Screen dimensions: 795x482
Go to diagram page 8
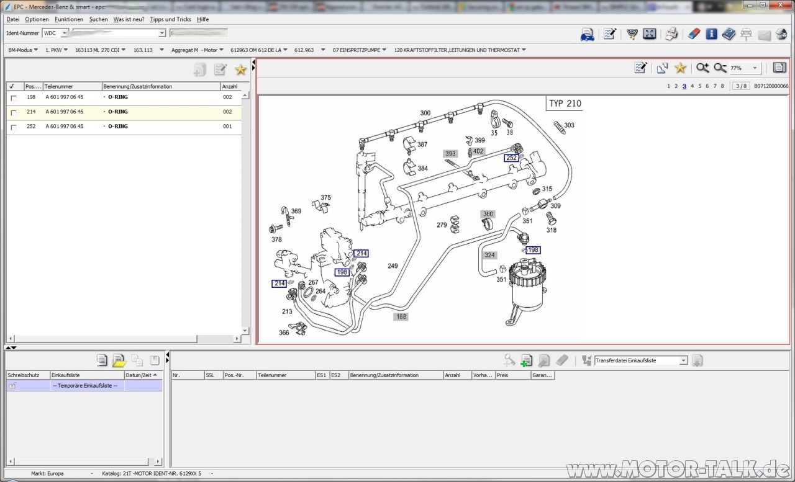pyautogui.click(x=722, y=86)
